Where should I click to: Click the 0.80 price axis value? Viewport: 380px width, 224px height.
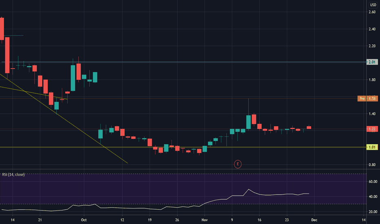(372, 165)
